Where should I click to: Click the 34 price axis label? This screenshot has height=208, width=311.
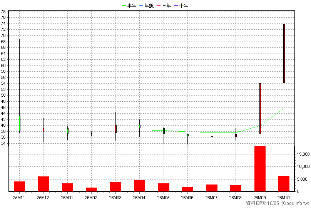pos(3,143)
